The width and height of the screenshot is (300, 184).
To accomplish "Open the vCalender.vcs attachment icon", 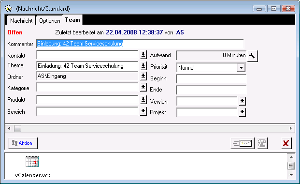I will 32,162.
